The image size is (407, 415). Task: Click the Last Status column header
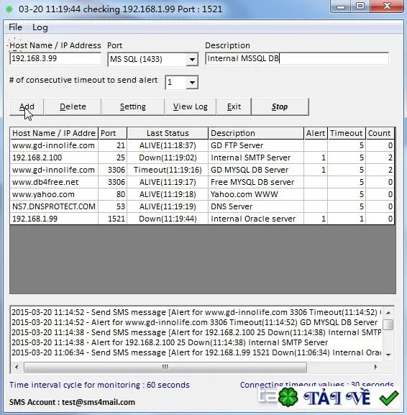click(168, 133)
